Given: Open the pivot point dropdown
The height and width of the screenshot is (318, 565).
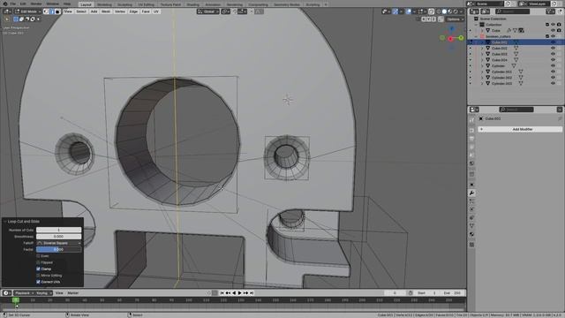Looking at the screenshot, I should pyautogui.click(x=226, y=11).
